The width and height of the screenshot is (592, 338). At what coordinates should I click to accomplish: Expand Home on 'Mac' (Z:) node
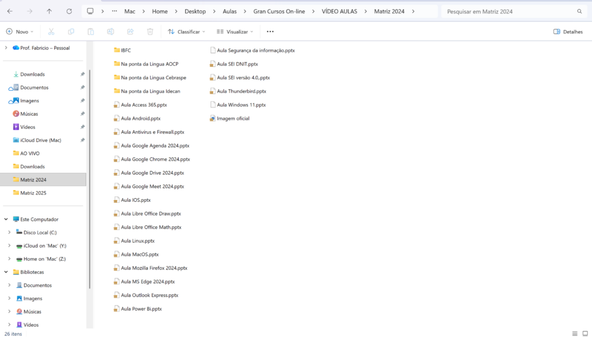click(9, 259)
